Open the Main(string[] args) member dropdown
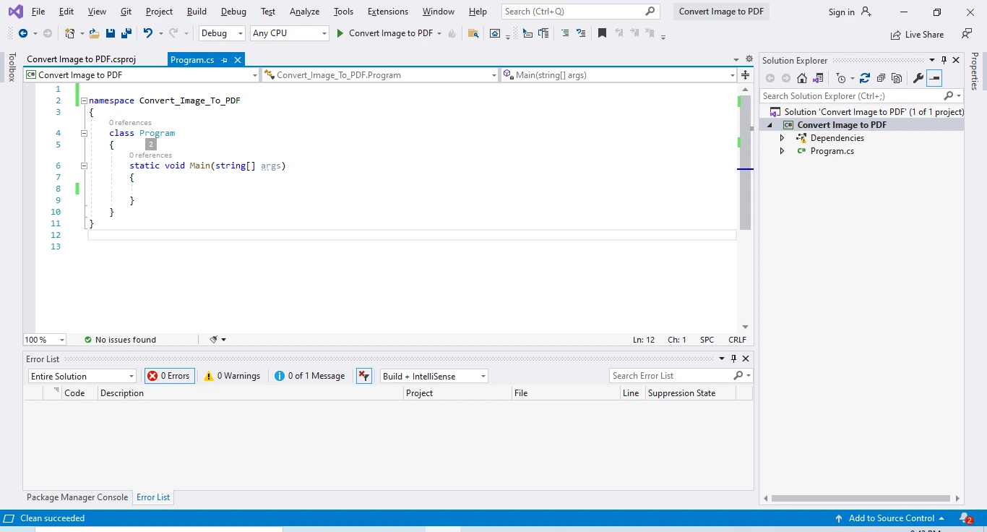987x532 pixels. point(619,75)
